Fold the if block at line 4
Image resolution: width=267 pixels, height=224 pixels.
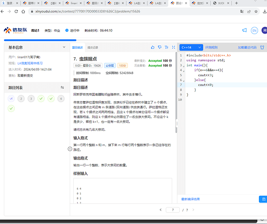click(x=184, y=71)
